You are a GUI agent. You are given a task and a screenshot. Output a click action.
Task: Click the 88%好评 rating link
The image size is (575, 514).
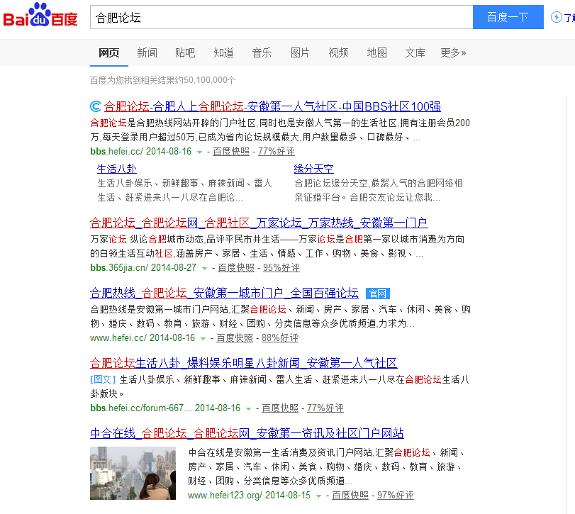(x=280, y=337)
